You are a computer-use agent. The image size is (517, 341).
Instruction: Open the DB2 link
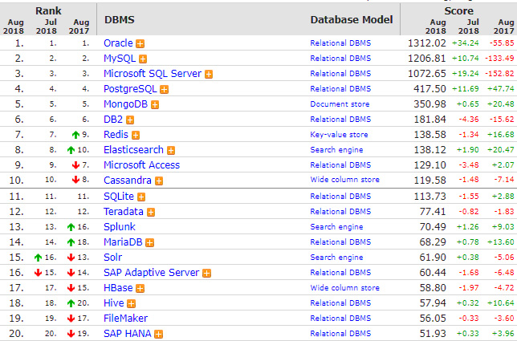(x=113, y=120)
